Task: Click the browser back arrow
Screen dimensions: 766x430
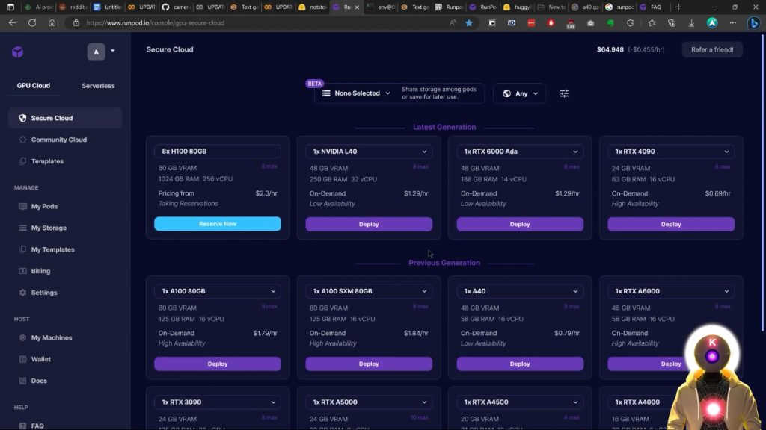Action: coord(12,23)
